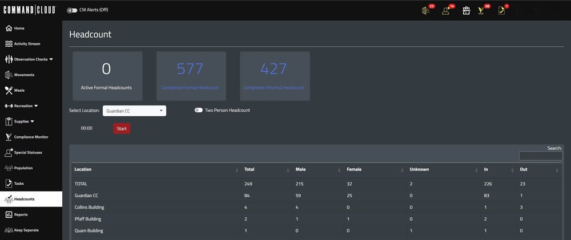The height and width of the screenshot is (240, 571).
Task: Click the Recreation dumbbell icon
Action: click(9, 106)
